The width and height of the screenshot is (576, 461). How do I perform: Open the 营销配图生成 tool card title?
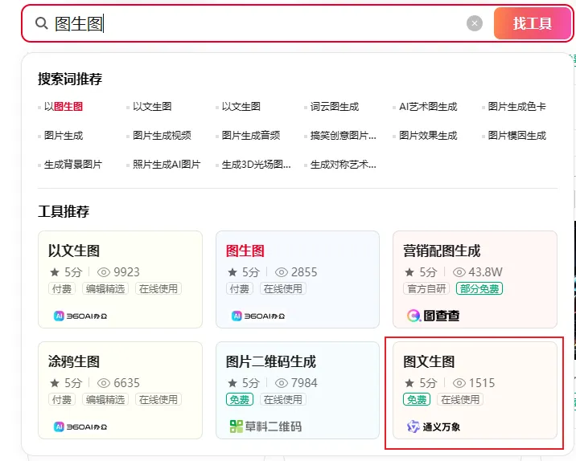pos(442,251)
